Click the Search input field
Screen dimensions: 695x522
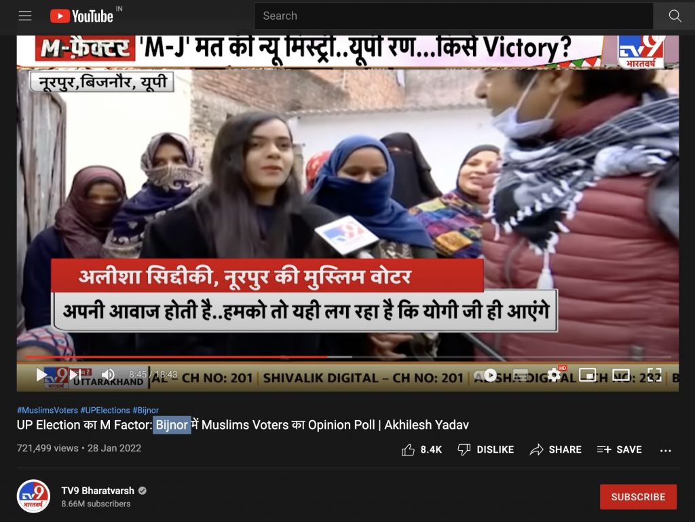point(453,16)
